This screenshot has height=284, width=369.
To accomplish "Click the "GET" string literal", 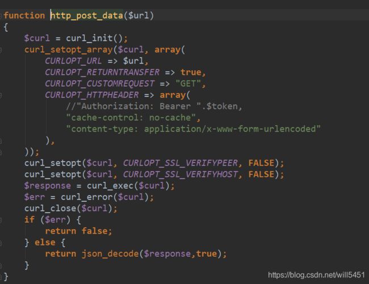I will (188, 84).
